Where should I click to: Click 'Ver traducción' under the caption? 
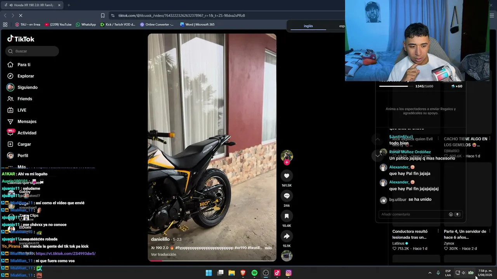click(163, 255)
